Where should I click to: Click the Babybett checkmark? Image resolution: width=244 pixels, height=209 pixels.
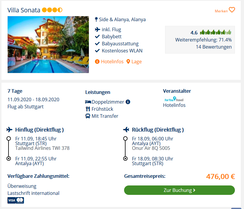[97, 37]
